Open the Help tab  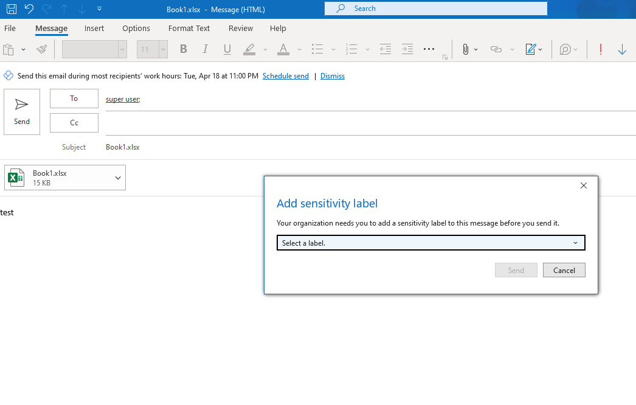pyautogui.click(x=278, y=29)
